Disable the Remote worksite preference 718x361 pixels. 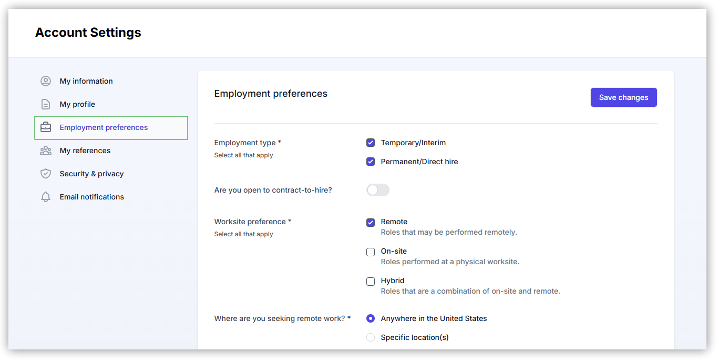371,222
